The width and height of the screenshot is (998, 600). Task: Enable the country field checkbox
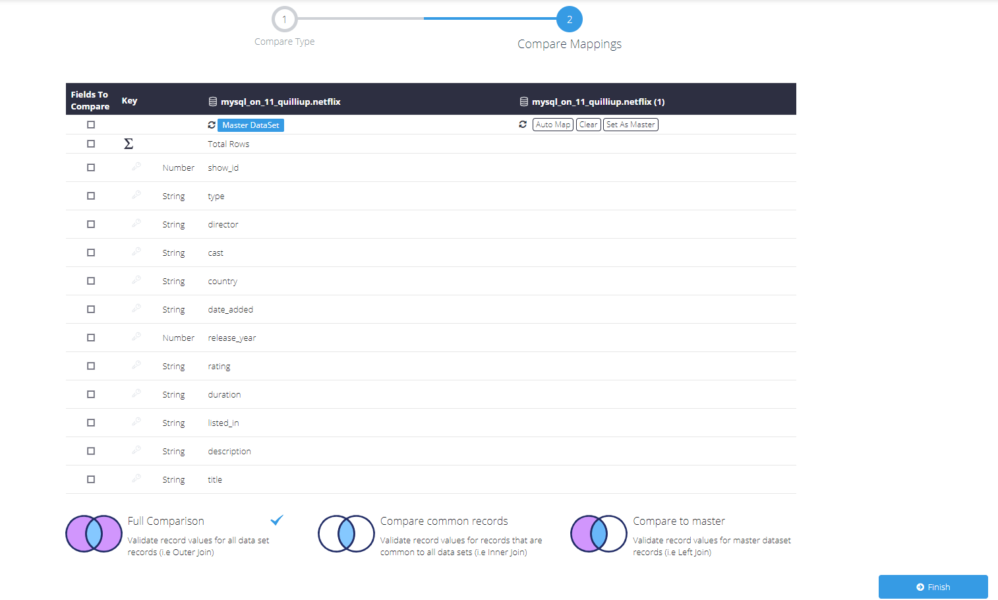click(91, 281)
